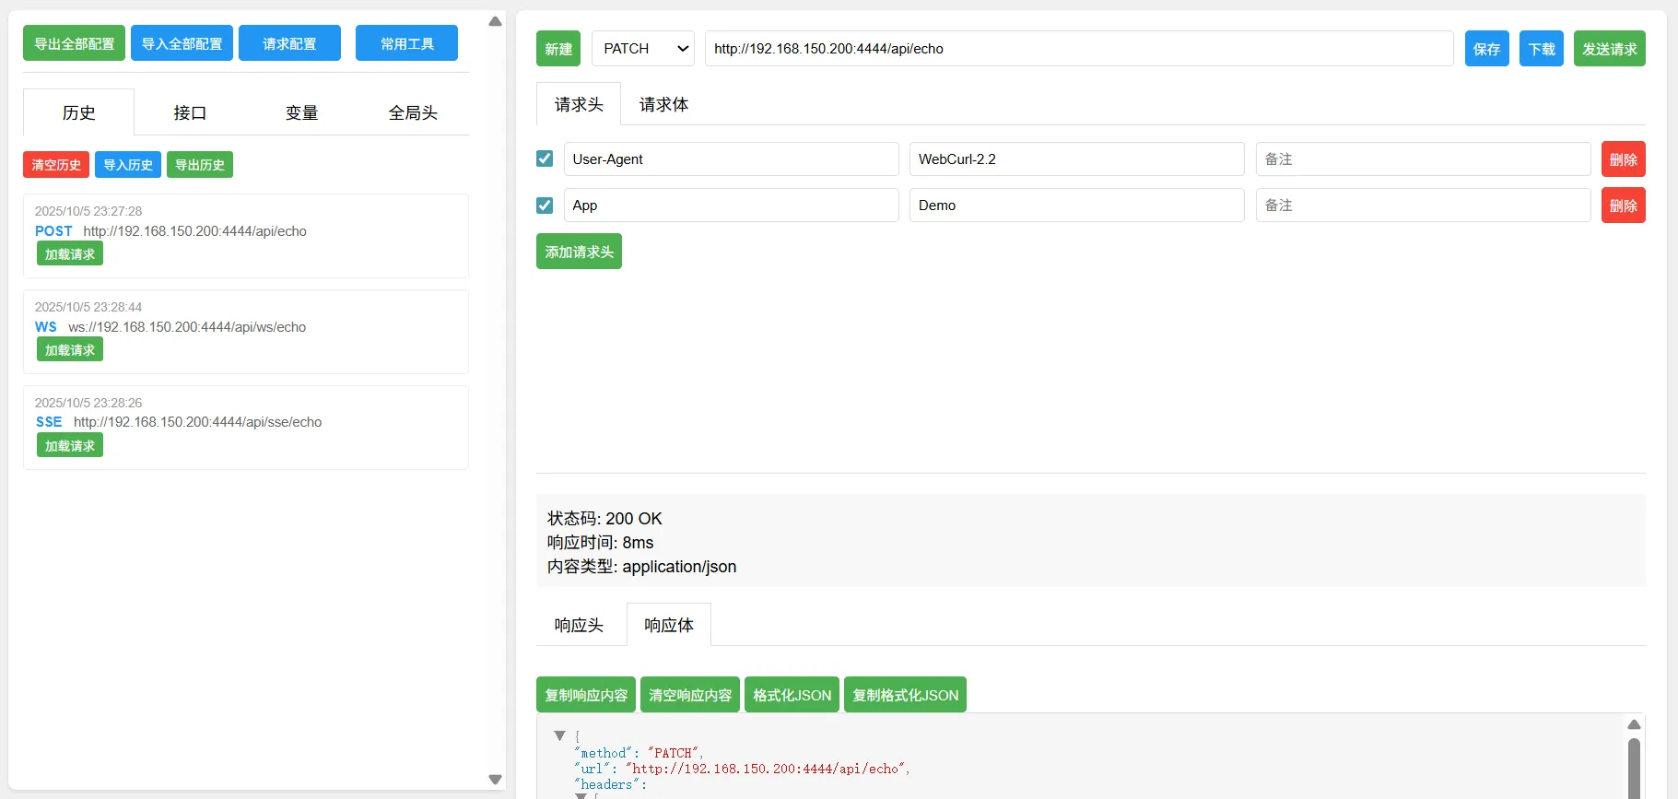Click 格式化JSON button

tap(792, 695)
